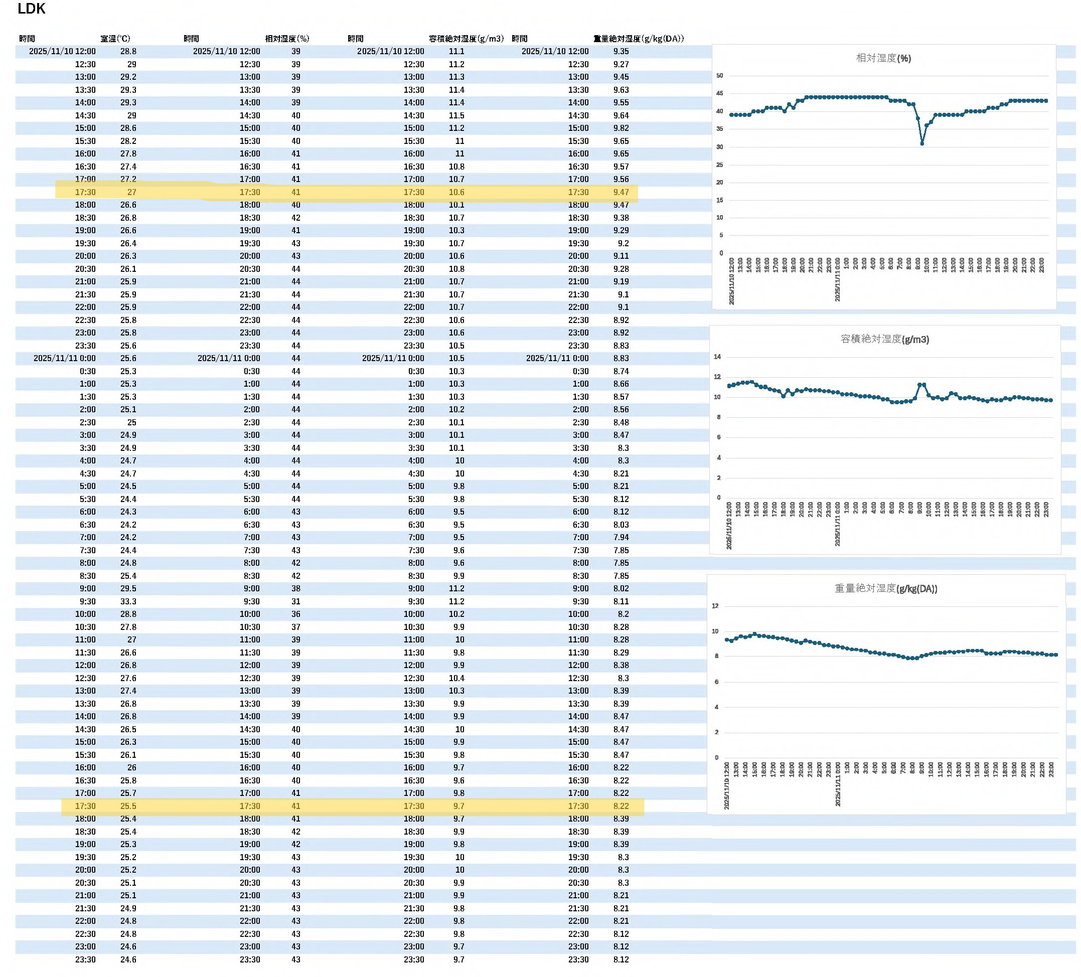The width and height of the screenshot is (1081, 977).
Task: Select relative humidity cell showing 31
Action: (295, 601)
